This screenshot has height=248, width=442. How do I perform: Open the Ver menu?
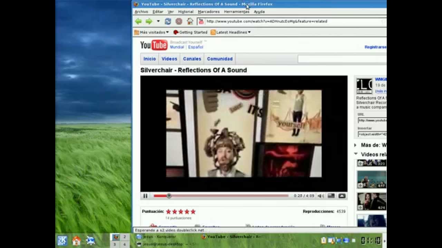(x=171, y=12)
